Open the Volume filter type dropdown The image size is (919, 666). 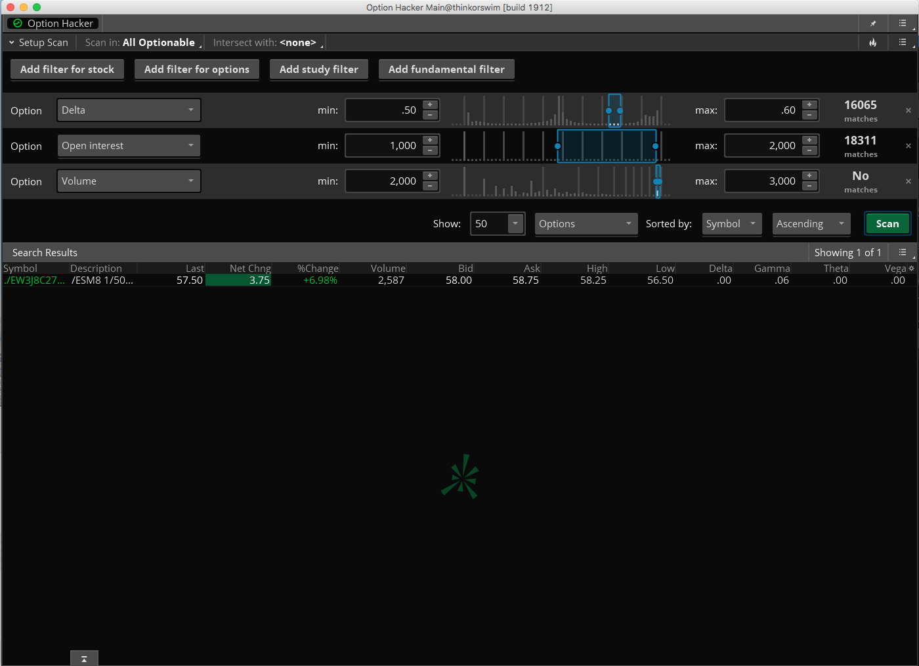(129, 181)
